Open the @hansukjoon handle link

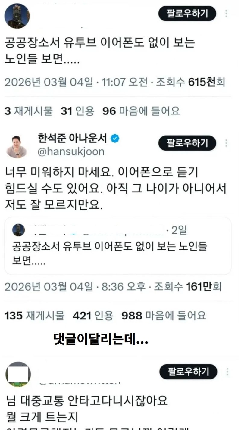coord(71,151)
